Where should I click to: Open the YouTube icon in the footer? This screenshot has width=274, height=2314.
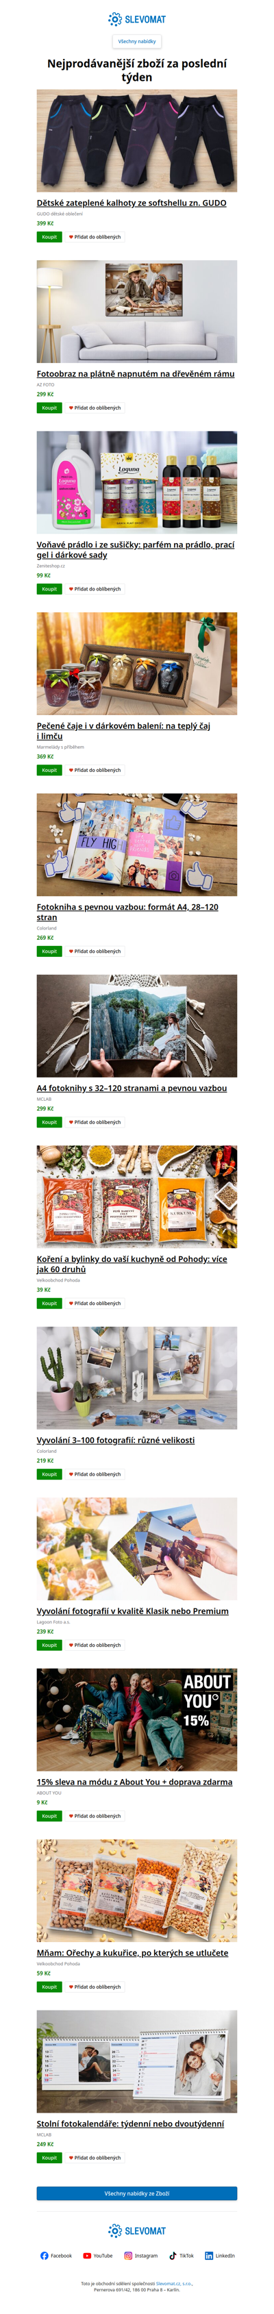(98, 2254)
